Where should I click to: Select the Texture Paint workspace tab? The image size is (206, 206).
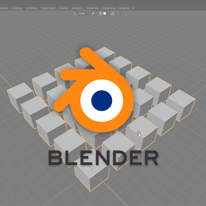[x=48, y=8]
